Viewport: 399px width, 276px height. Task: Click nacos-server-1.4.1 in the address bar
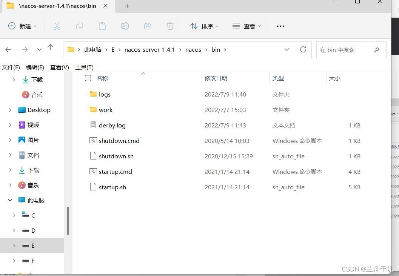149,50
